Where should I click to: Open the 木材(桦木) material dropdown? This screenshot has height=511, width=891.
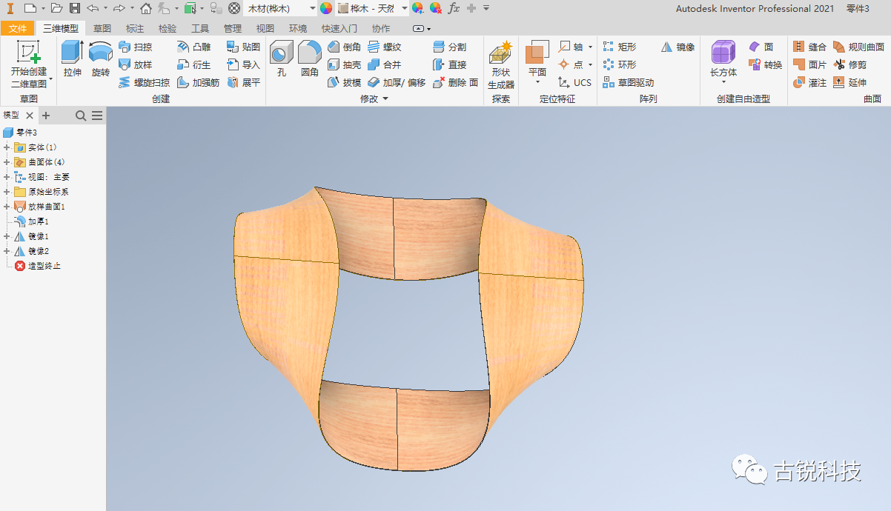coord(280,8)
